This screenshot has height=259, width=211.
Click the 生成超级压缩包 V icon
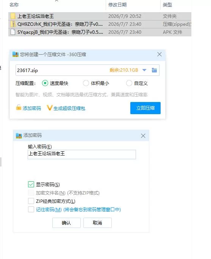50,108
